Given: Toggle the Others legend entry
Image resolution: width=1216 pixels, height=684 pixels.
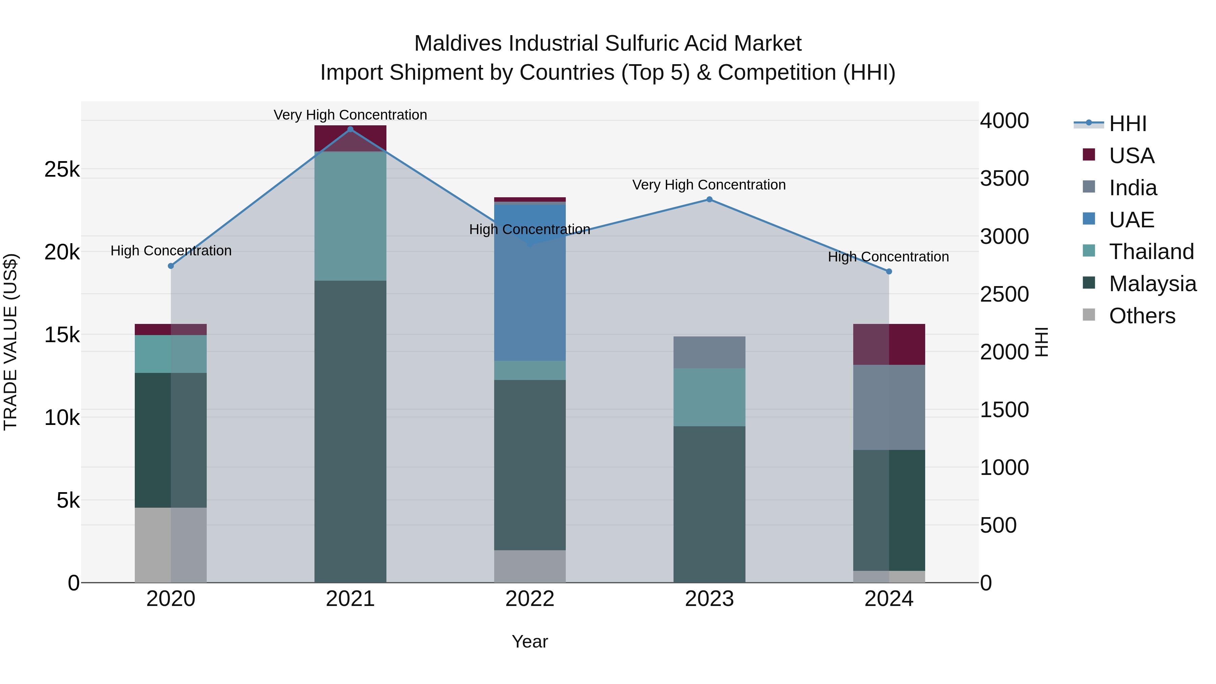Looking at the screenshot, I should (x=1129, y=315).
